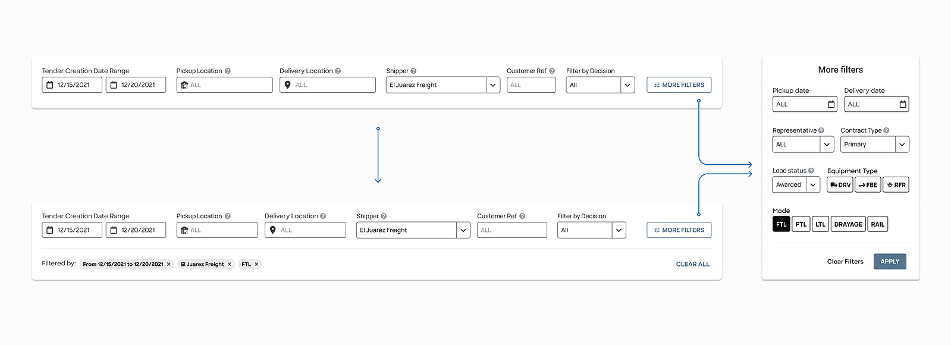951x345 pixels.
Task: Expand the top Shipper El Juarez Freight dropdown
Action: pyautogui.click(x=493, y=85)
